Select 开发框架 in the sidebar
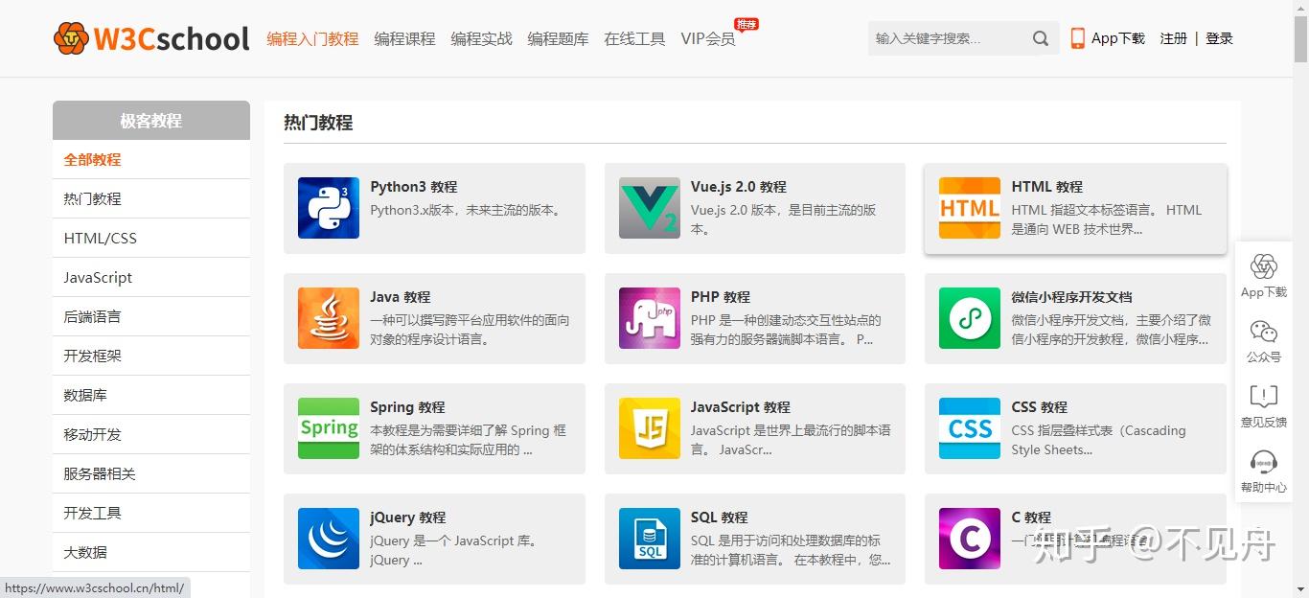Screen dimensions: 1309x598 coord(151,356)
